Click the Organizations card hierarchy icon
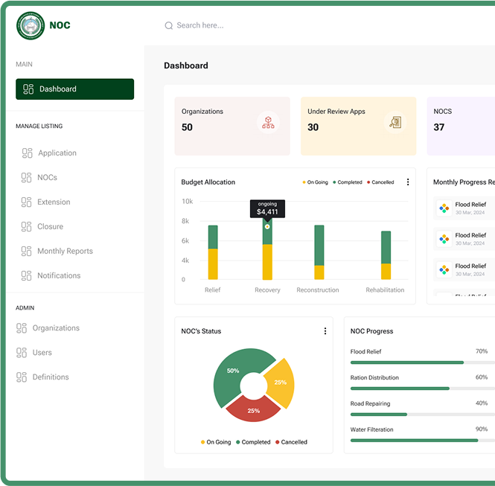The width and height of the screenshot is (495, 486). (268, 123)
